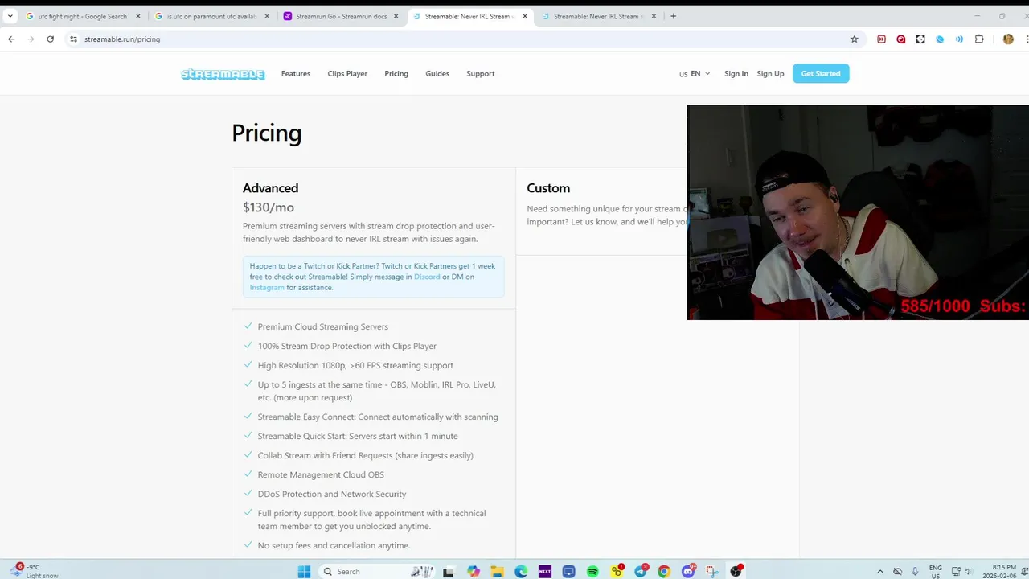
Task: Open the Chrome profile avatar
Action: pyautogui.click(x=1008, y=39)
